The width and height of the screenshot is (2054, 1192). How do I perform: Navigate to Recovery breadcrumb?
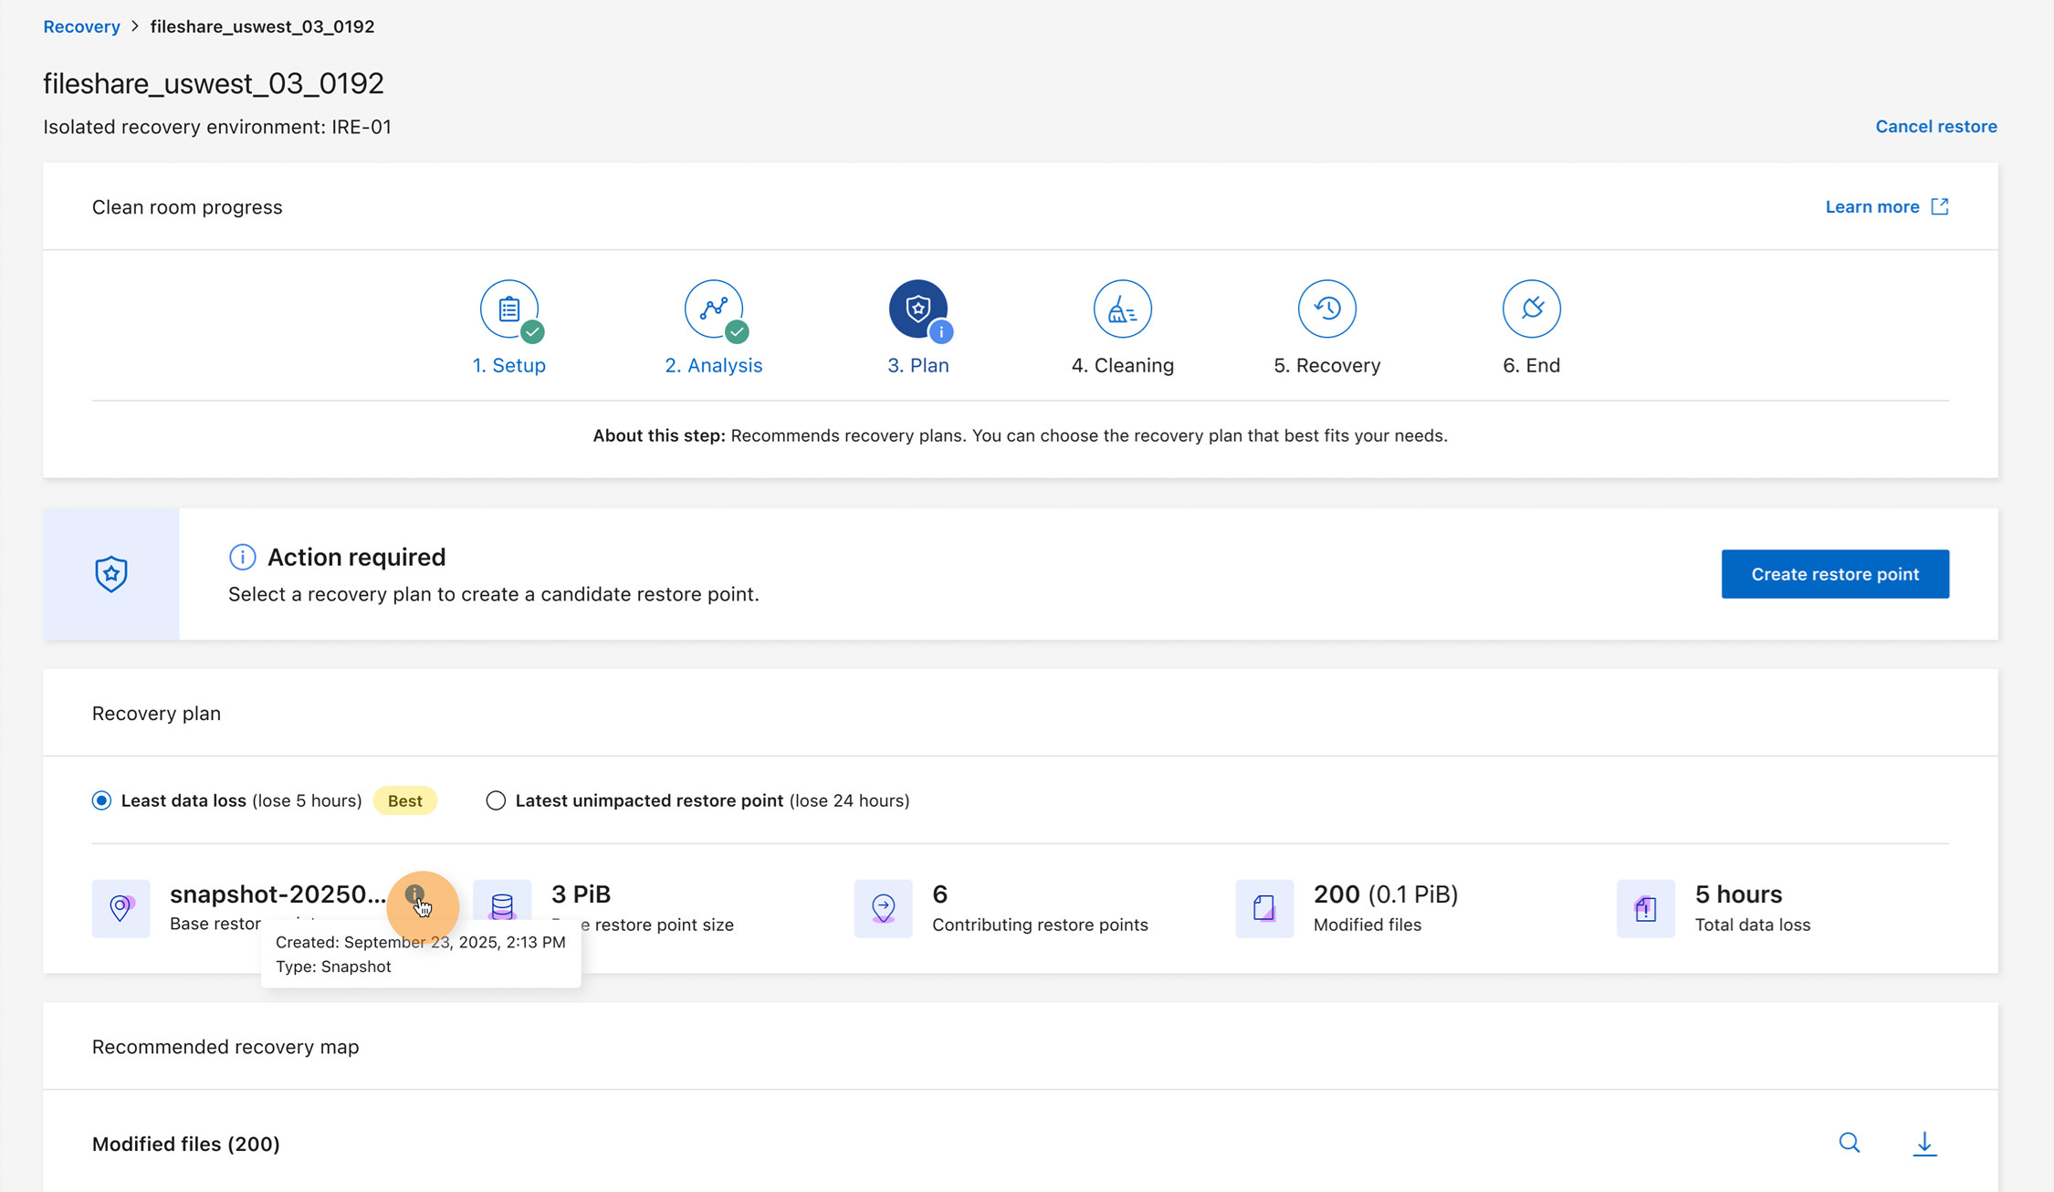point(81,26)
